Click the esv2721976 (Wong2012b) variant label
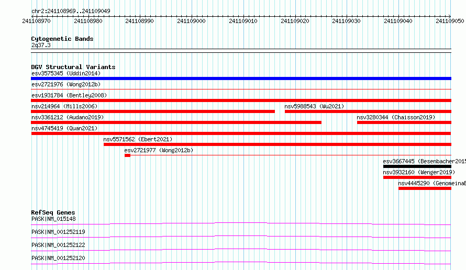The height and width of the screenshot is (270, 466). click(66, 84)
